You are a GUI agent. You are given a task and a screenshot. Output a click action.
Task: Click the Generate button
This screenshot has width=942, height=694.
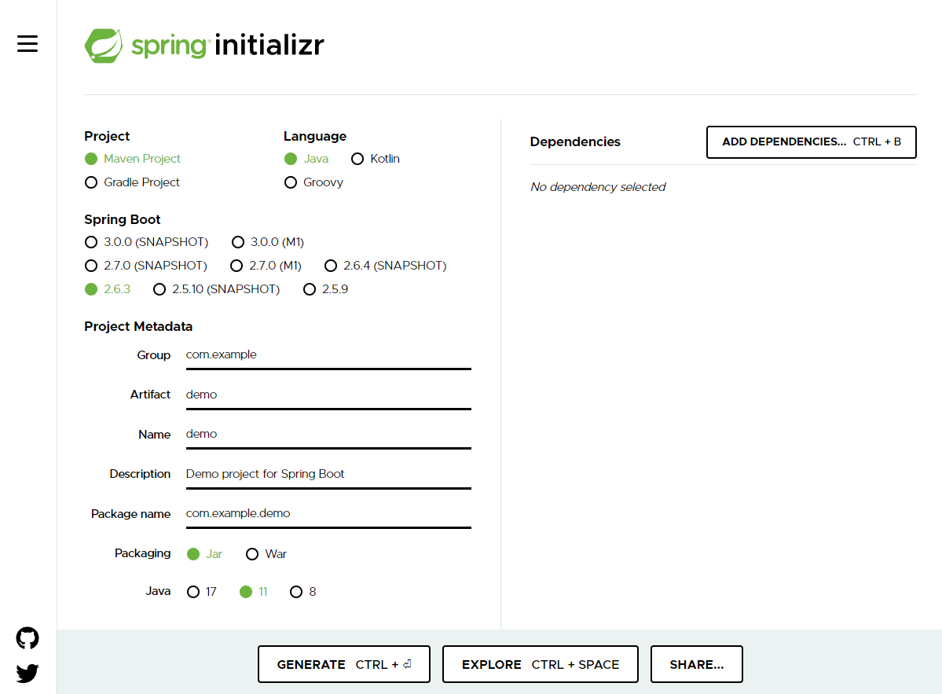coord(344,664)
